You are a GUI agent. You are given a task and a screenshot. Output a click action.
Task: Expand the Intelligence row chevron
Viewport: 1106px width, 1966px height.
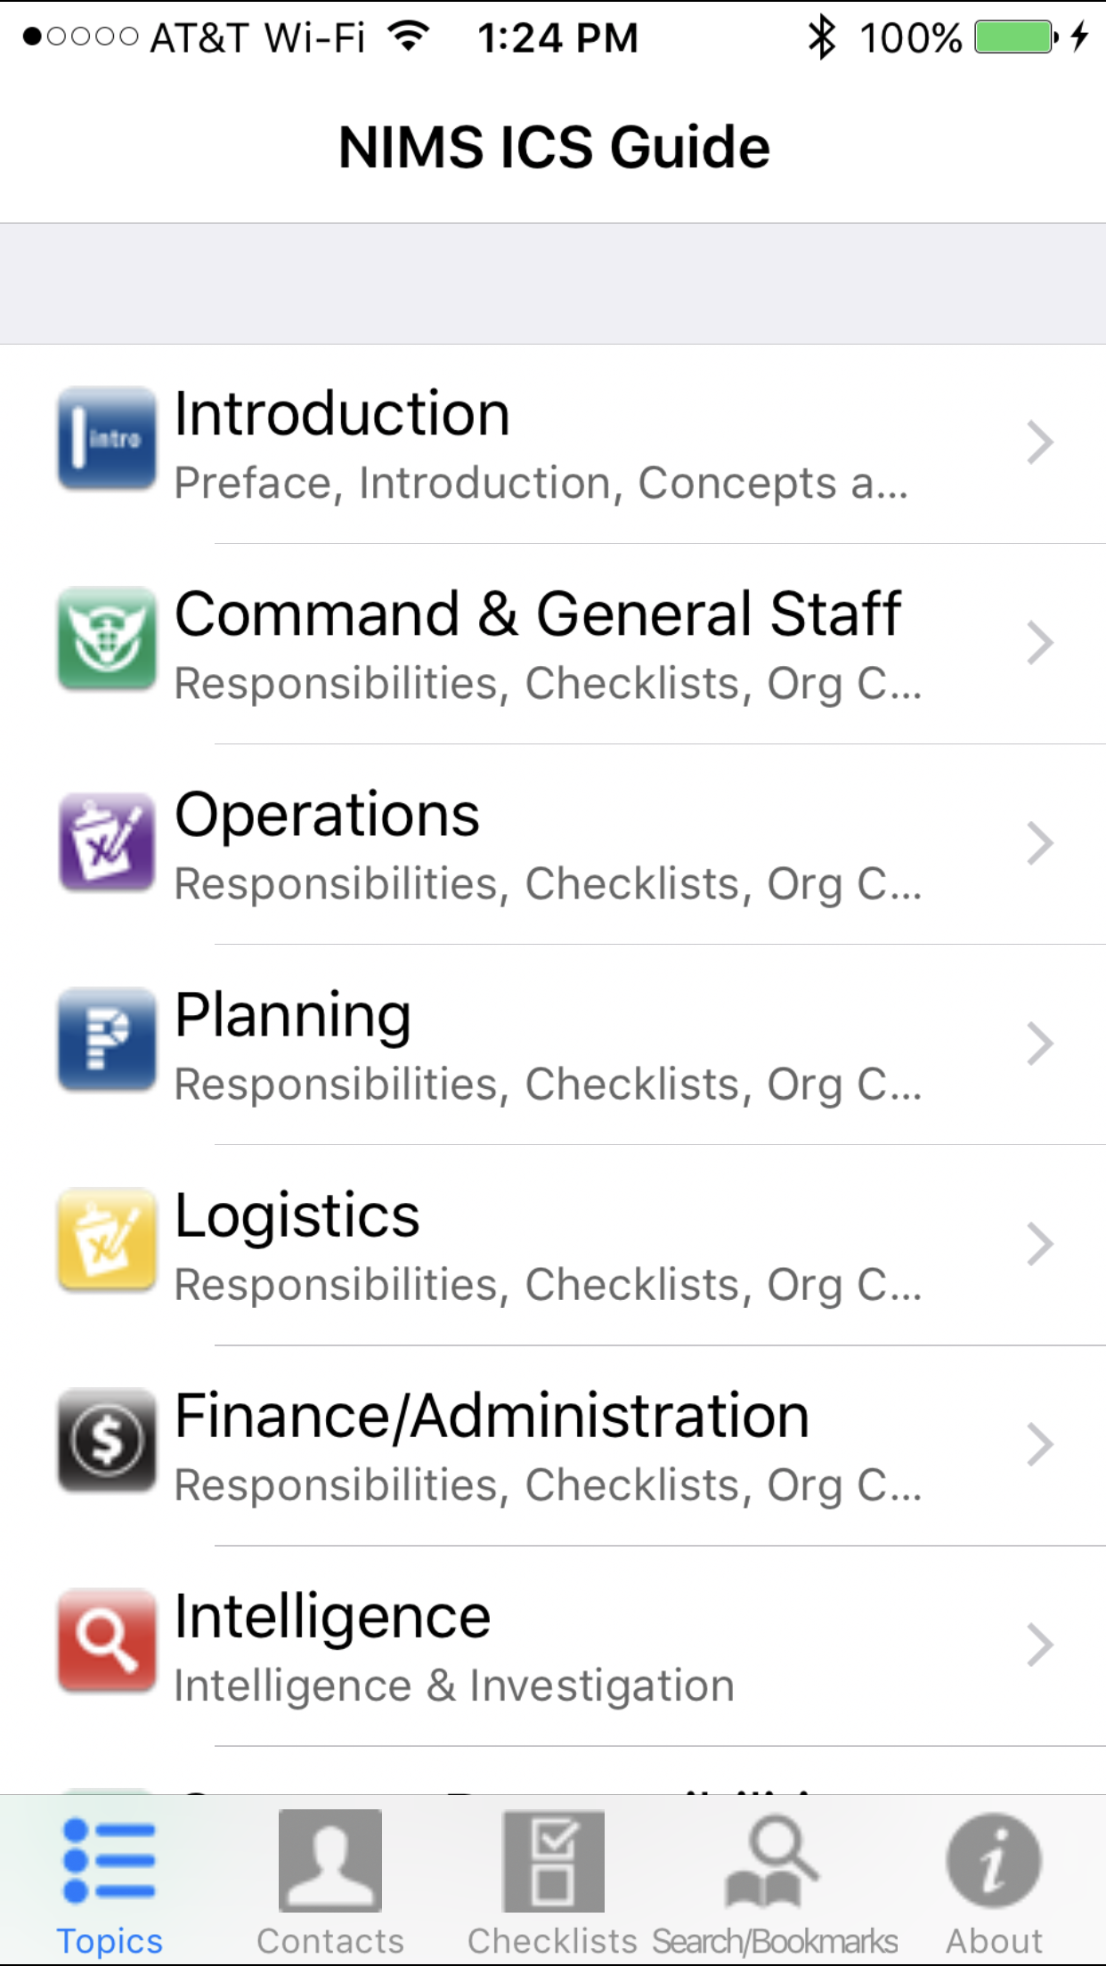point(1039,1645)
